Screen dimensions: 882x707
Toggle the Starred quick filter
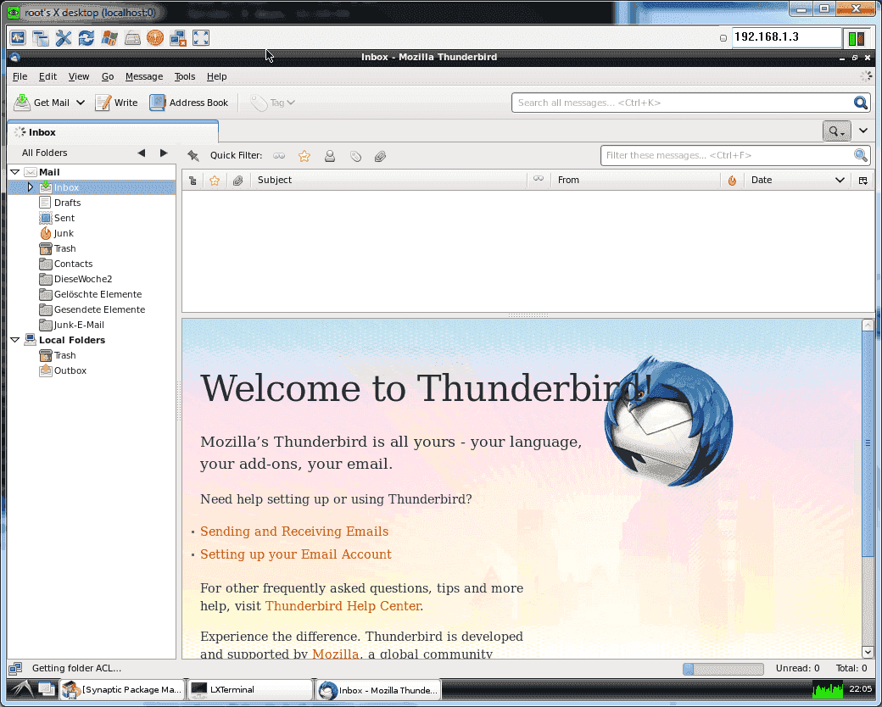click(304, 156)
